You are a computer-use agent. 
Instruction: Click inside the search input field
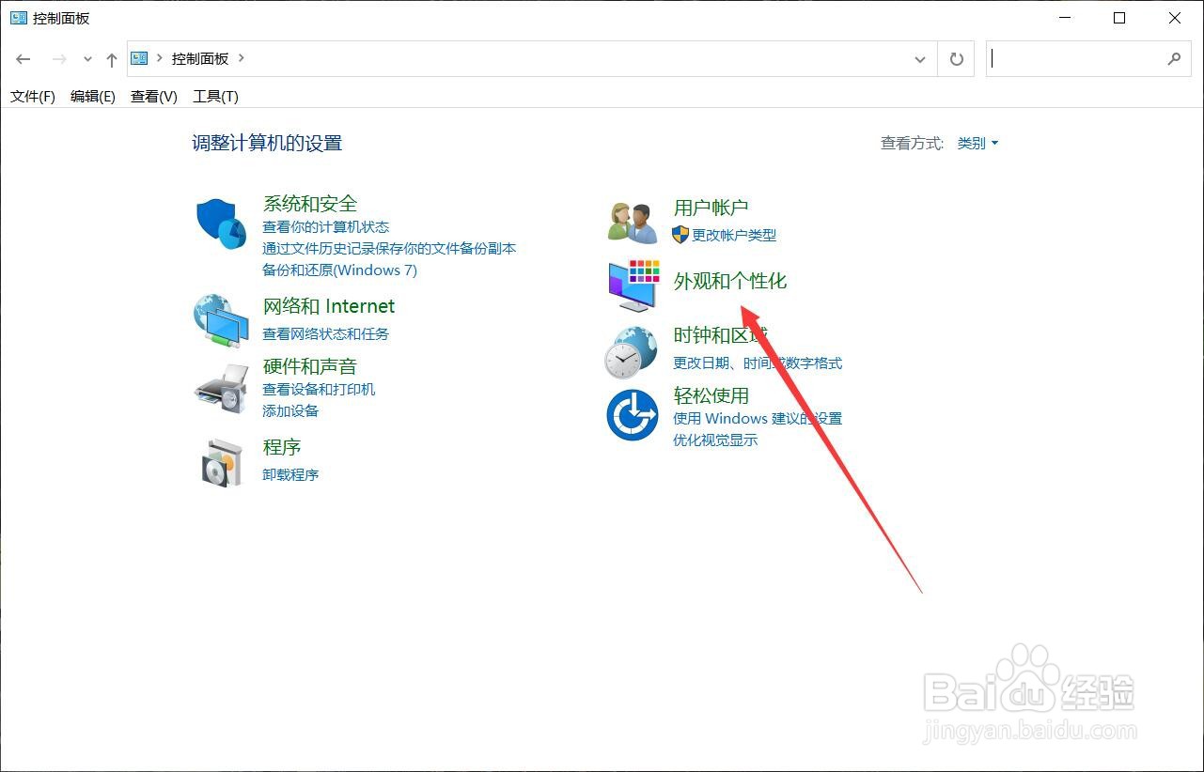[x=1081, y=58]
